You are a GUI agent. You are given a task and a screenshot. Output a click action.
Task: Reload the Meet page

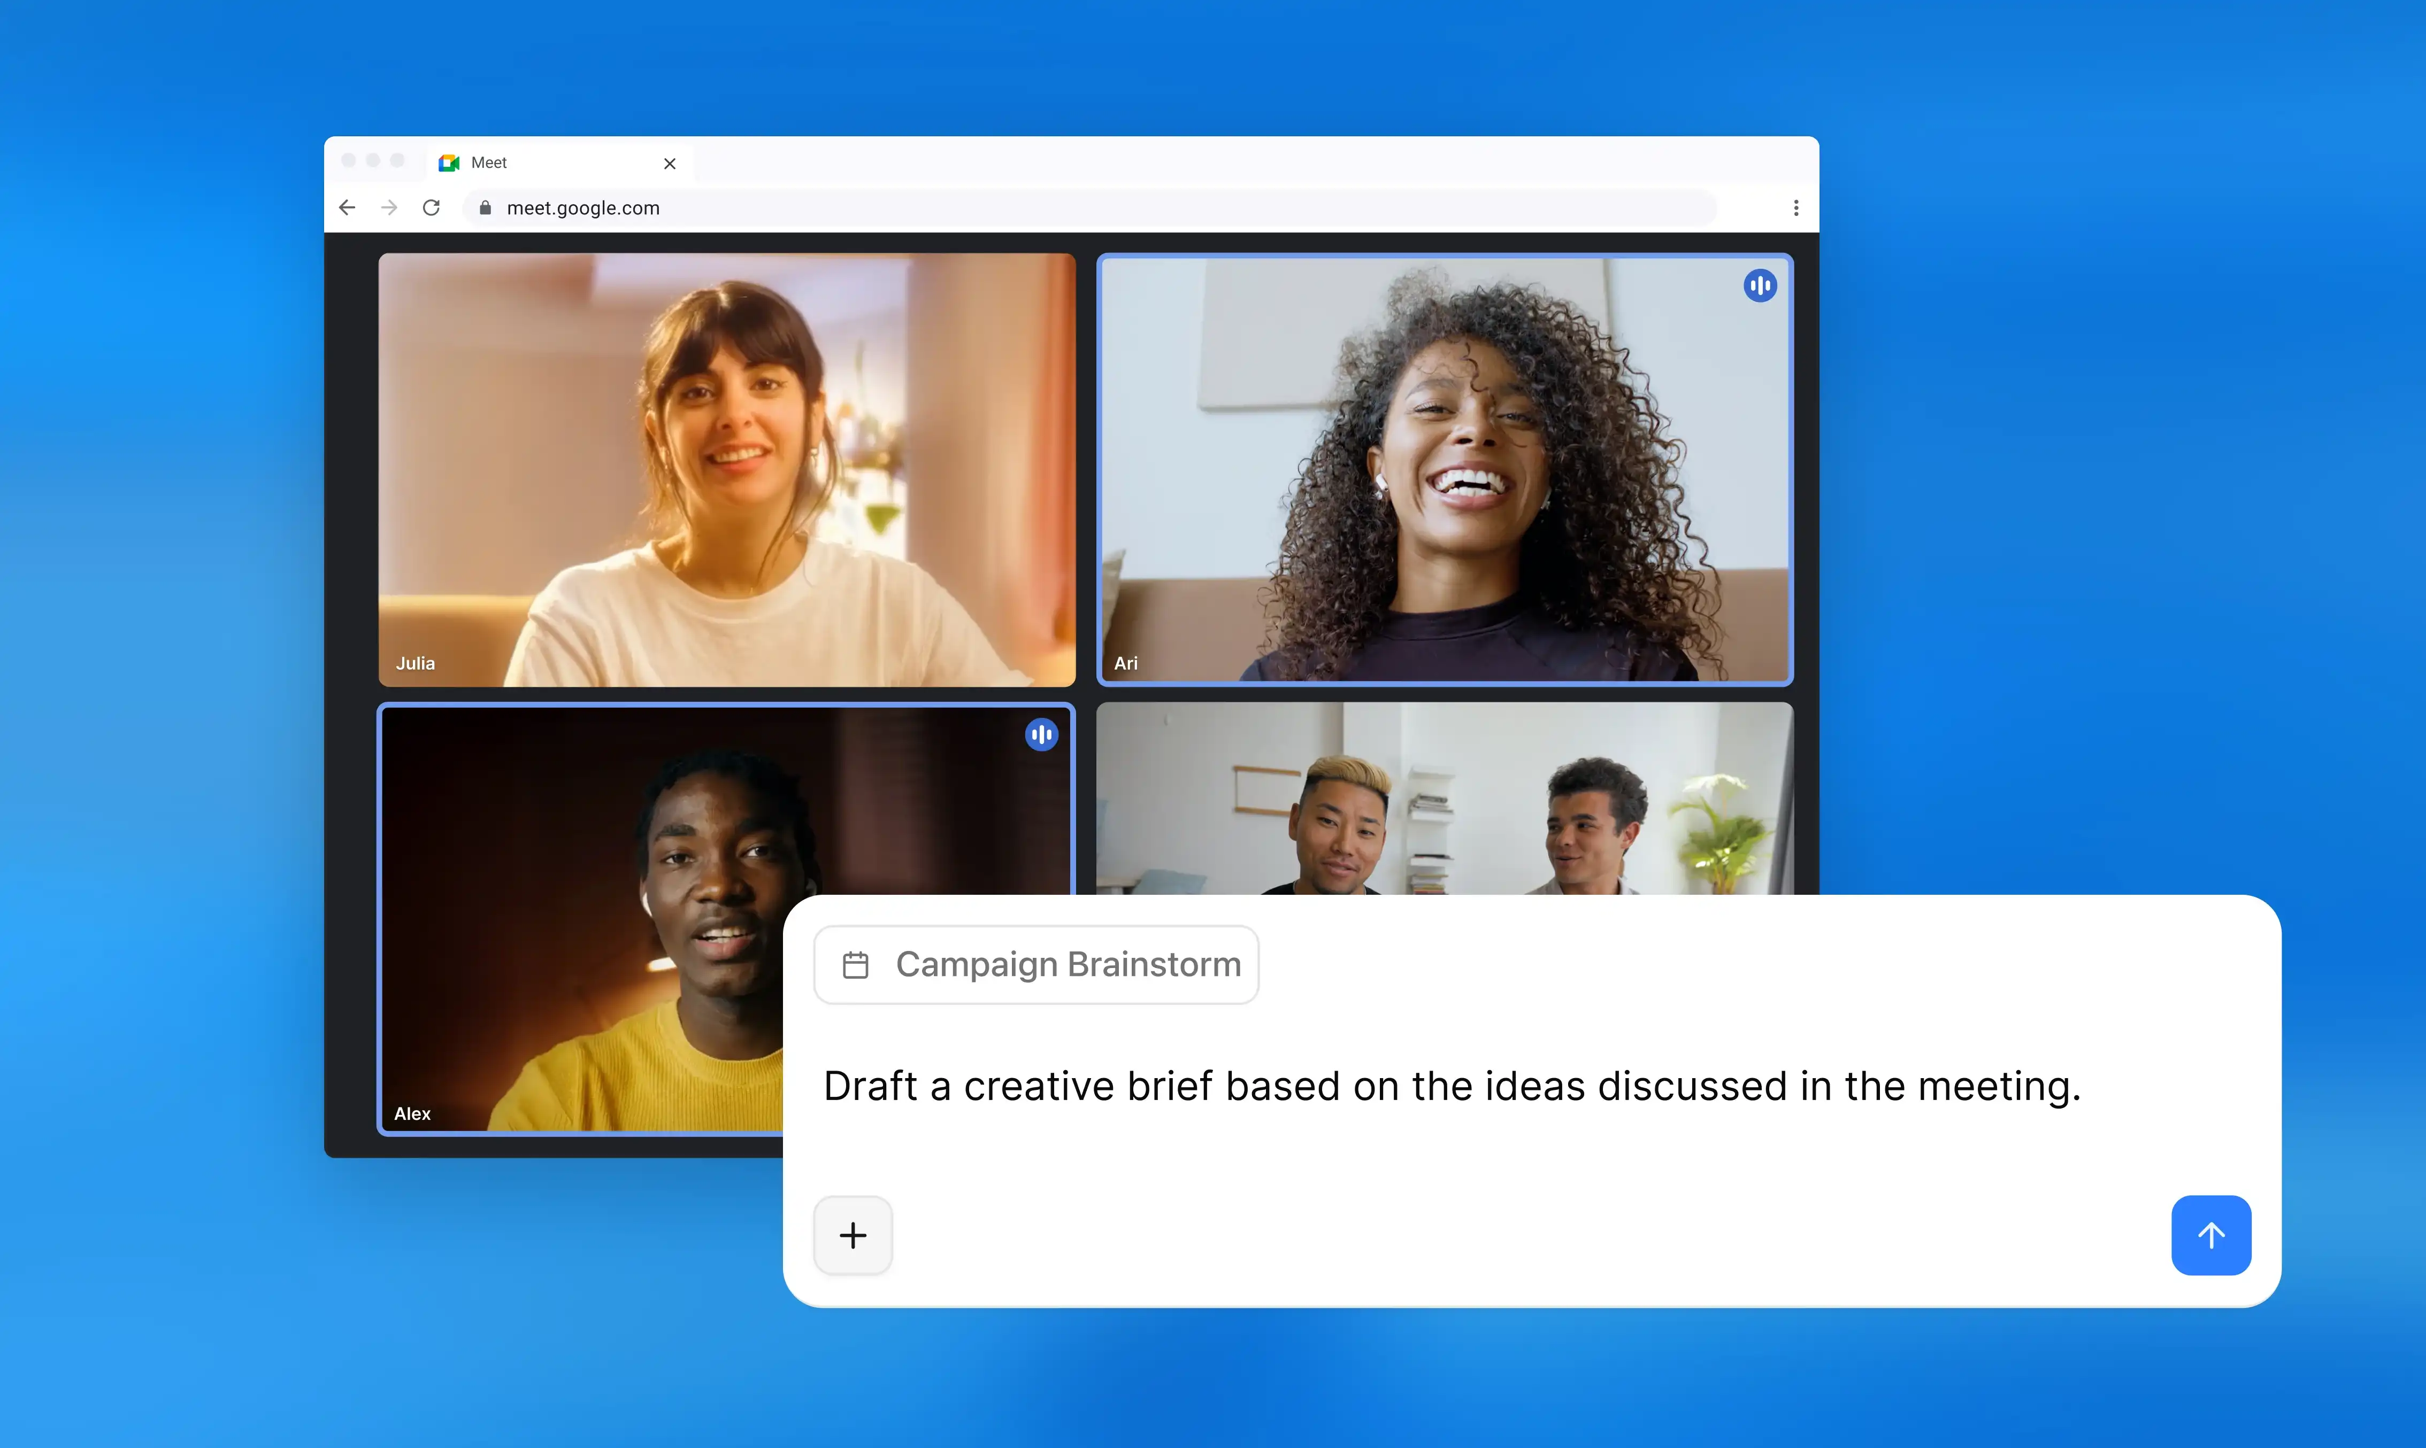tap(432, 208)
